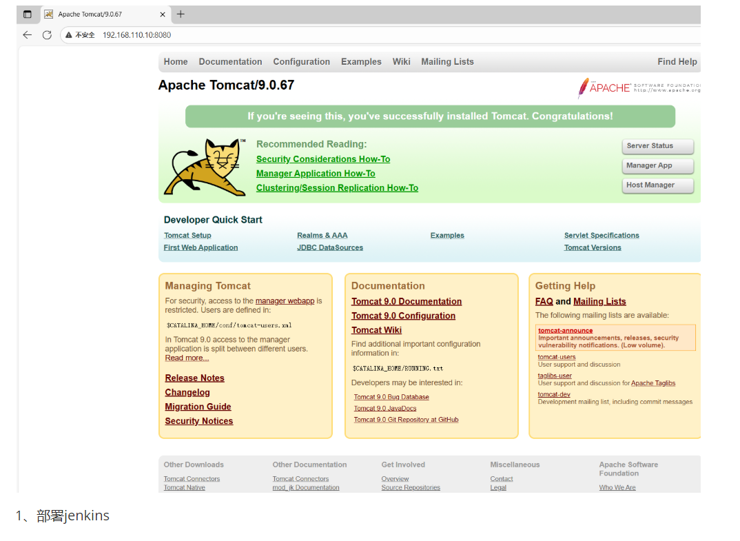Open Tomcat 9.0 Documentation link
740x541 pixels.
pyautogui.click(x=407, y=302)
